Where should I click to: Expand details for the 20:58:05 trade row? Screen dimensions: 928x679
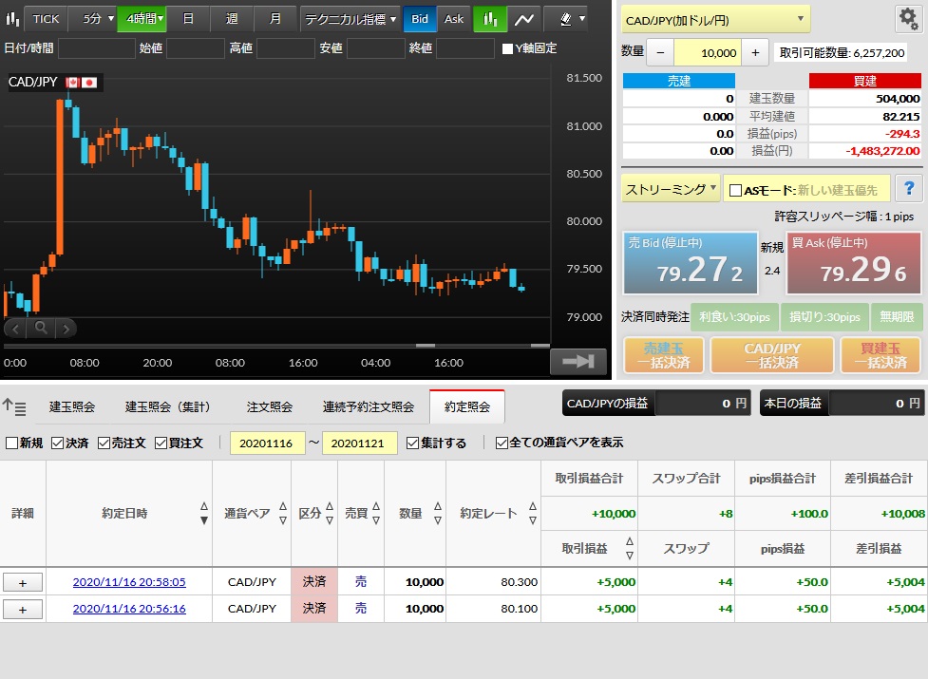click(x=23, y=582)
